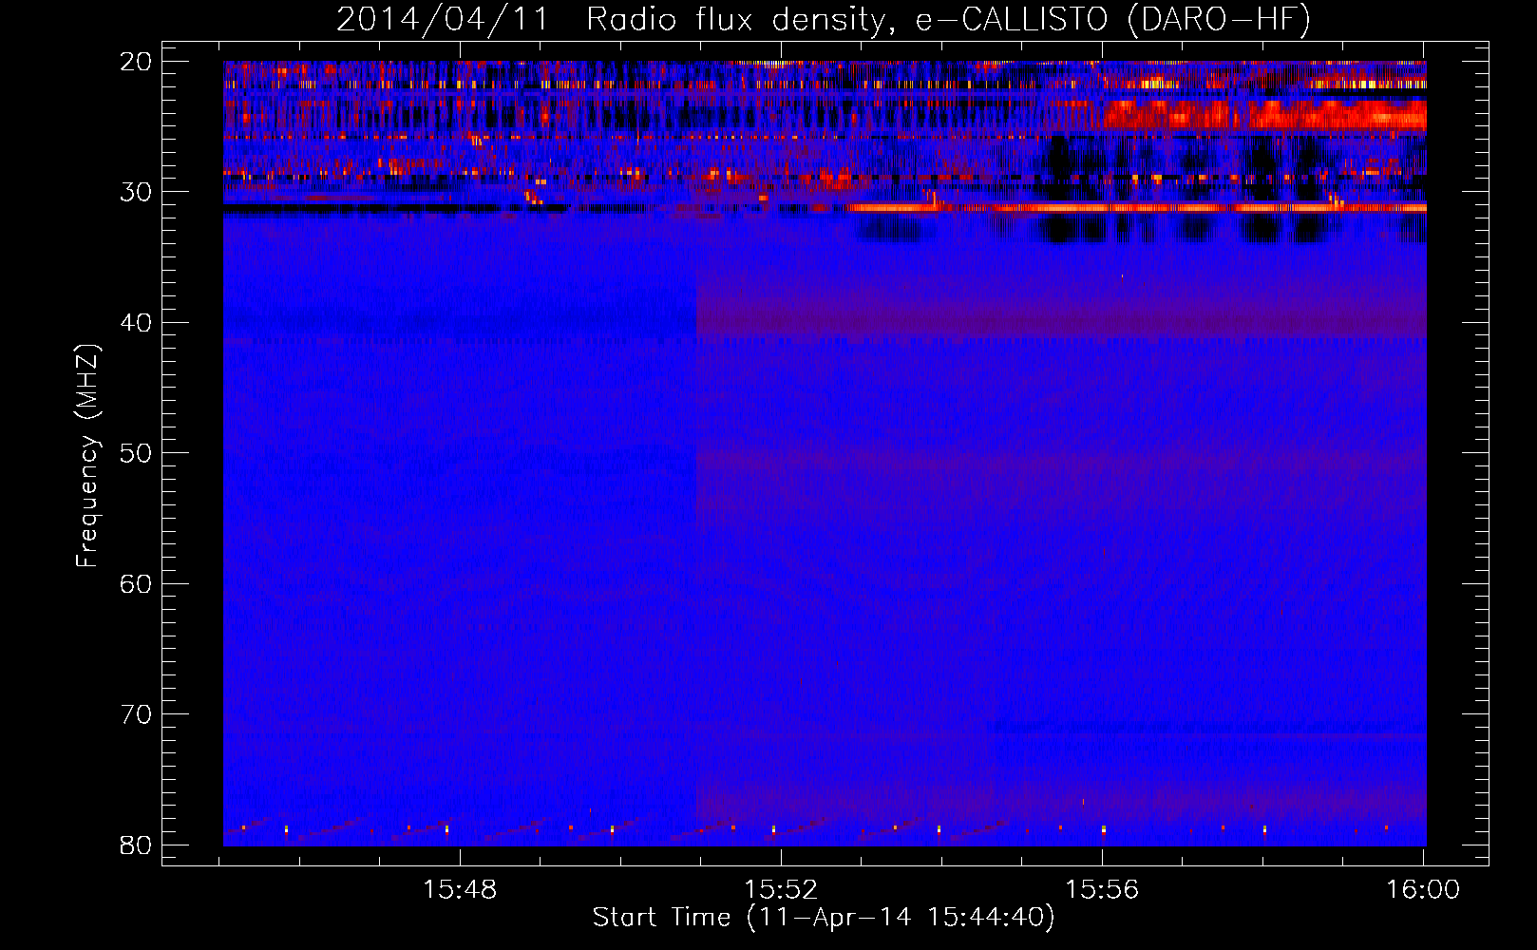
Task: Click the 'Start Time (11-Apr-14 15:44:40)' x-axis label
Action: click(x=824, y=918)
